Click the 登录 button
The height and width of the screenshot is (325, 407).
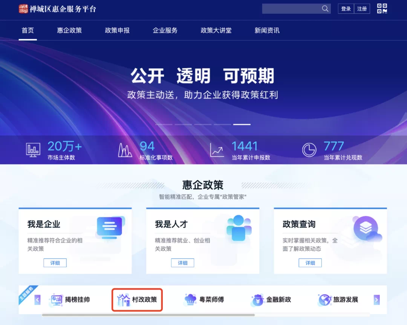point(346,9)
